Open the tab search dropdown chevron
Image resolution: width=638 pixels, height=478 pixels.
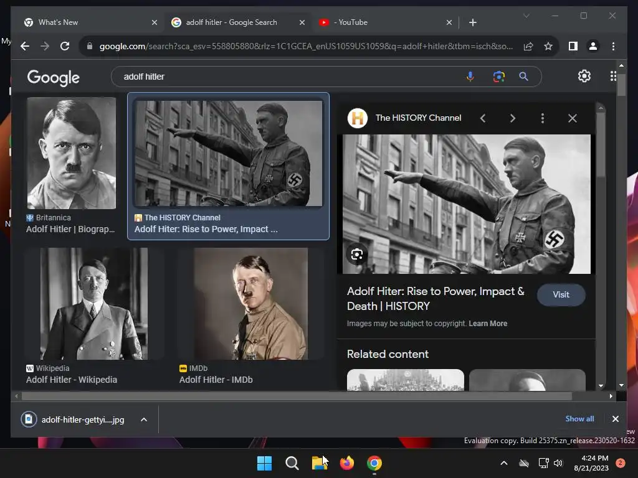click(526, 16)
